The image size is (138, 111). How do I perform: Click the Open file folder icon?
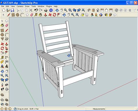(x=8, y=10)
